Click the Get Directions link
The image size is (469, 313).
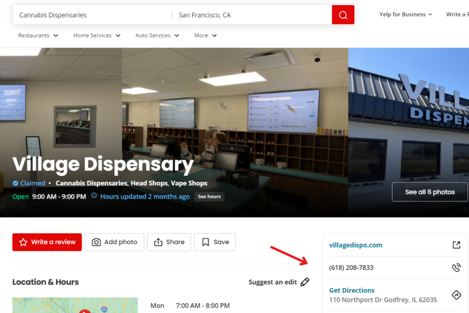pos(352,290)
